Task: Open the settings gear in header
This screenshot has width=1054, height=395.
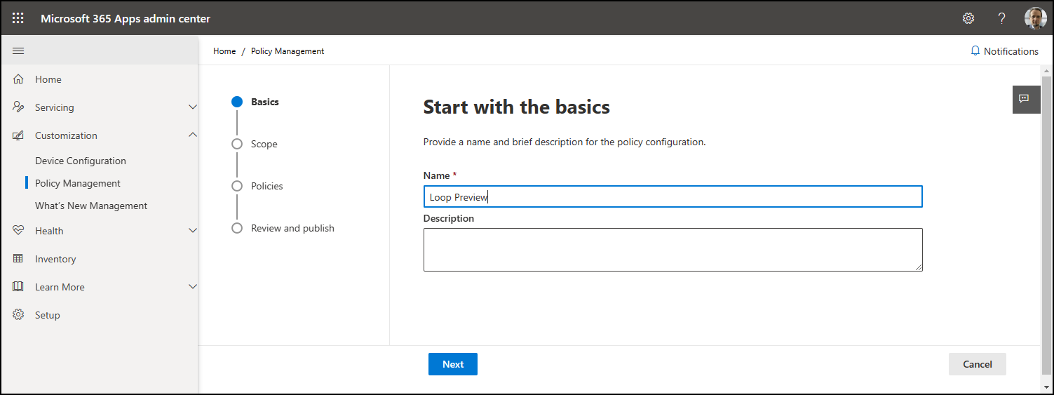Action: pyautogui.click(x=968, y=18)
